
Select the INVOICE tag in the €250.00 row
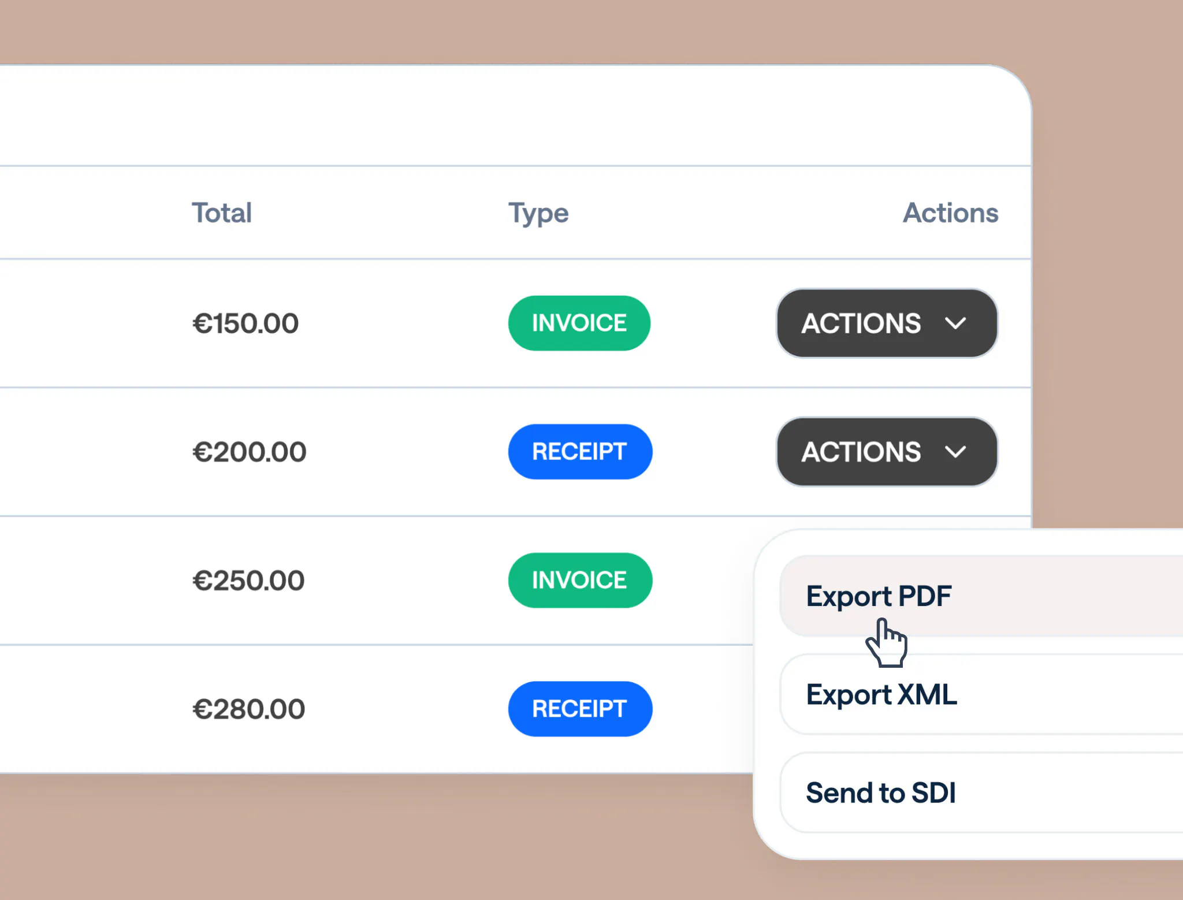point(580,581)
